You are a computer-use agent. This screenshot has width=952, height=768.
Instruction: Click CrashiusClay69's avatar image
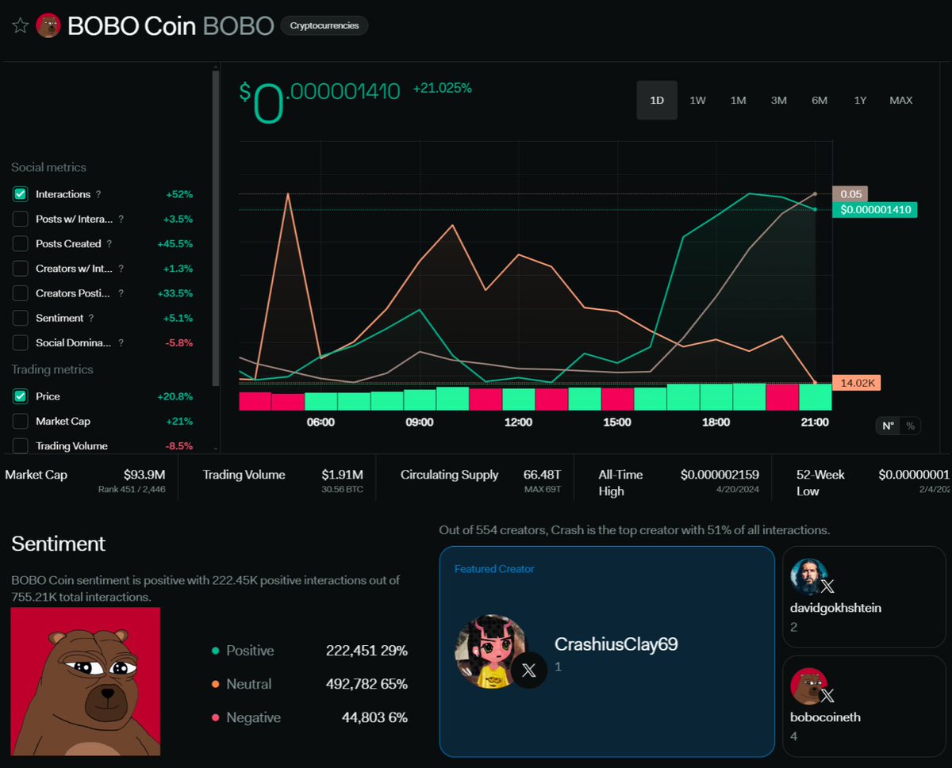point(490,651)
